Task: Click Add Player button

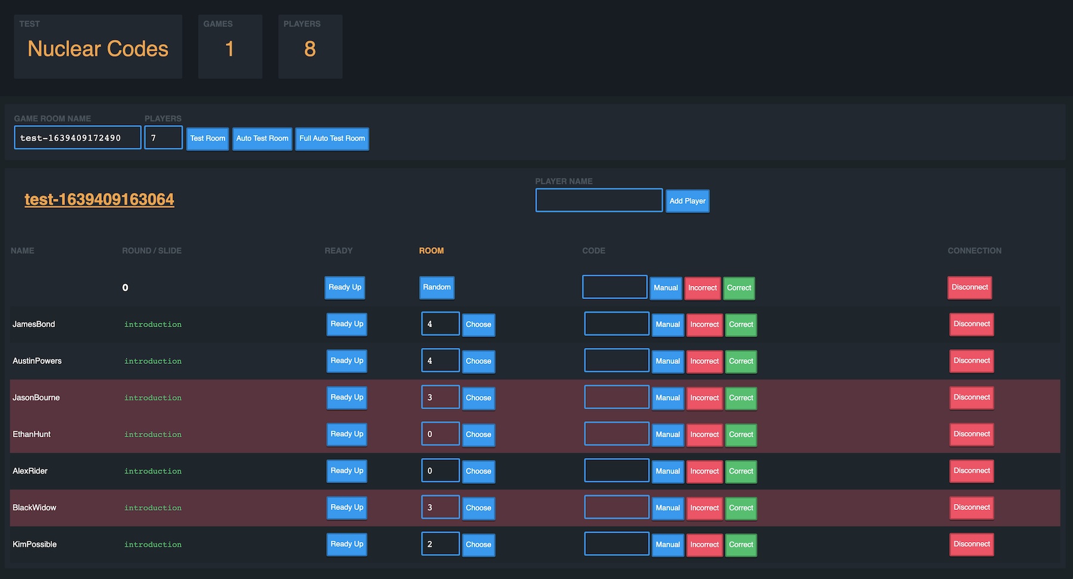Action: click(687, 201)
